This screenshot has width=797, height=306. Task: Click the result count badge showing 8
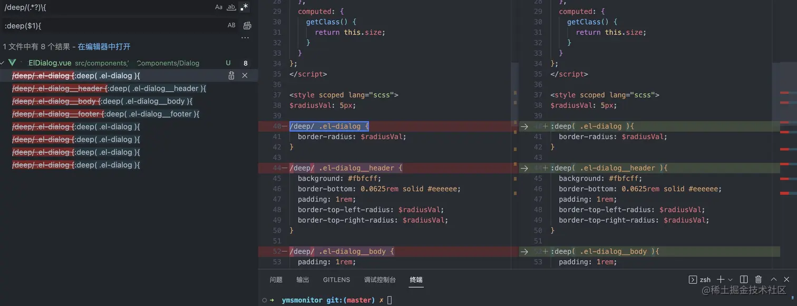pos(245,63)
